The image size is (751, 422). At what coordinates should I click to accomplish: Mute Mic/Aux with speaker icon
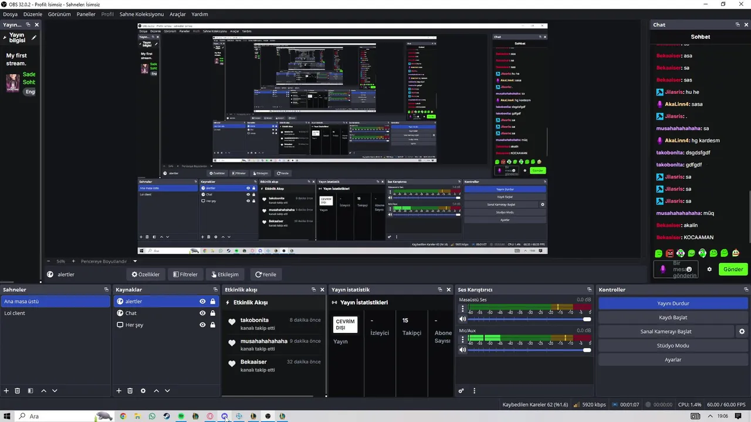coord(462,349)
